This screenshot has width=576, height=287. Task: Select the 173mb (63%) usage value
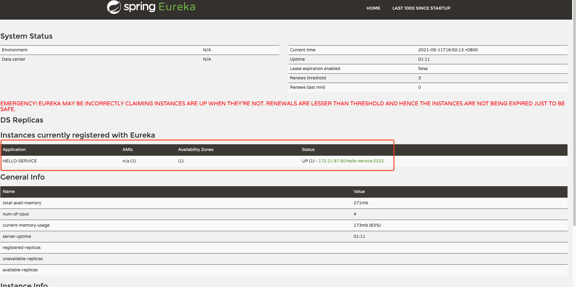coord(367,225)
